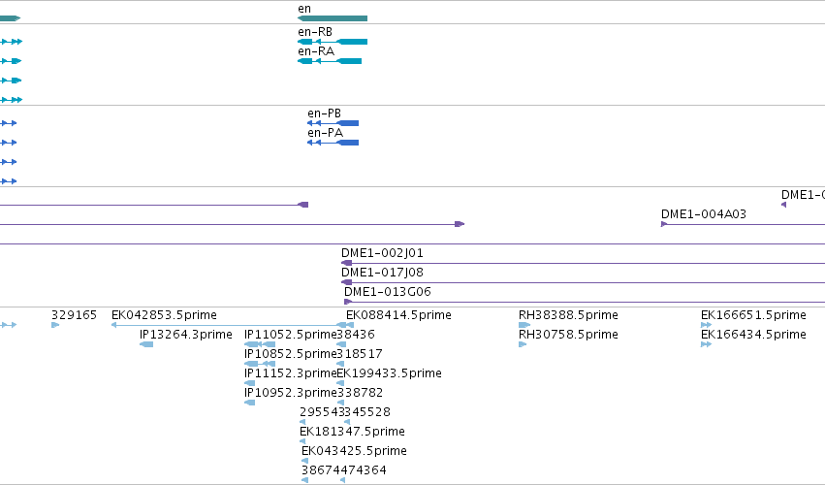This screenshot has height=485, width=825.
Task: Select the RH30758.5prime EST glyph
Action: point(523,344)
